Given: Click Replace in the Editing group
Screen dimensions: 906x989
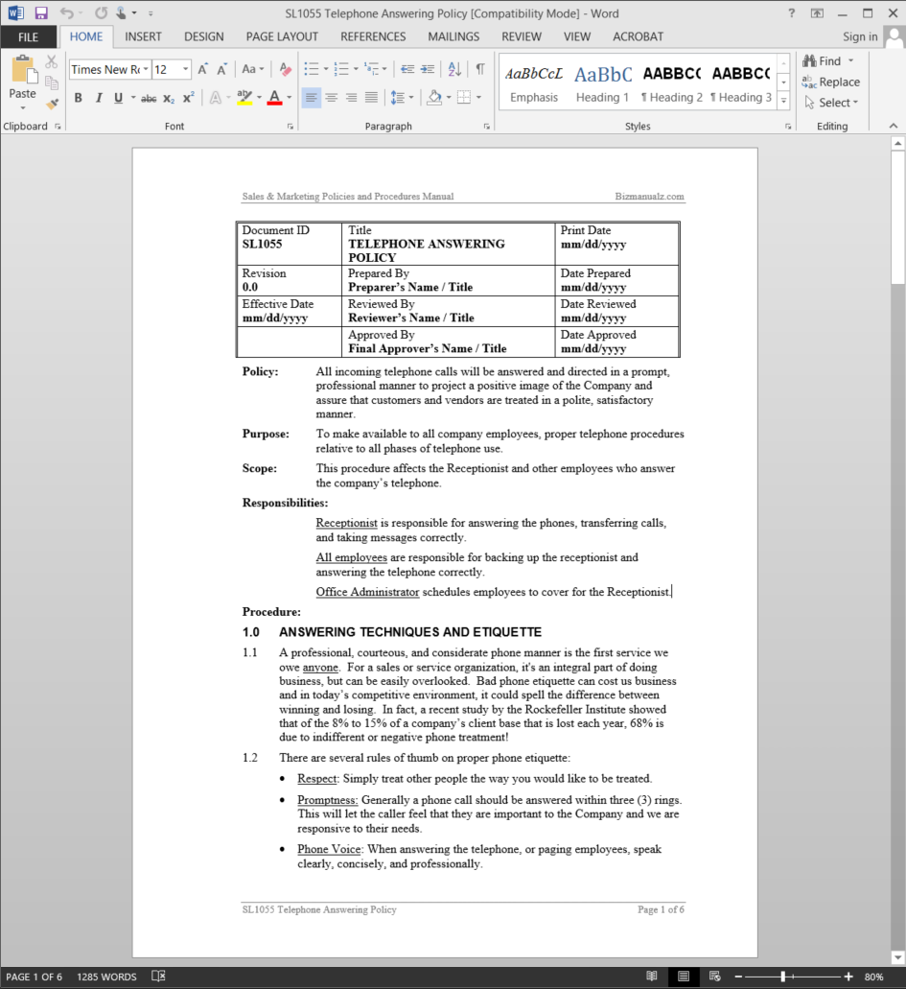Looking at the screenshot, I should click(x=831, y=82).
